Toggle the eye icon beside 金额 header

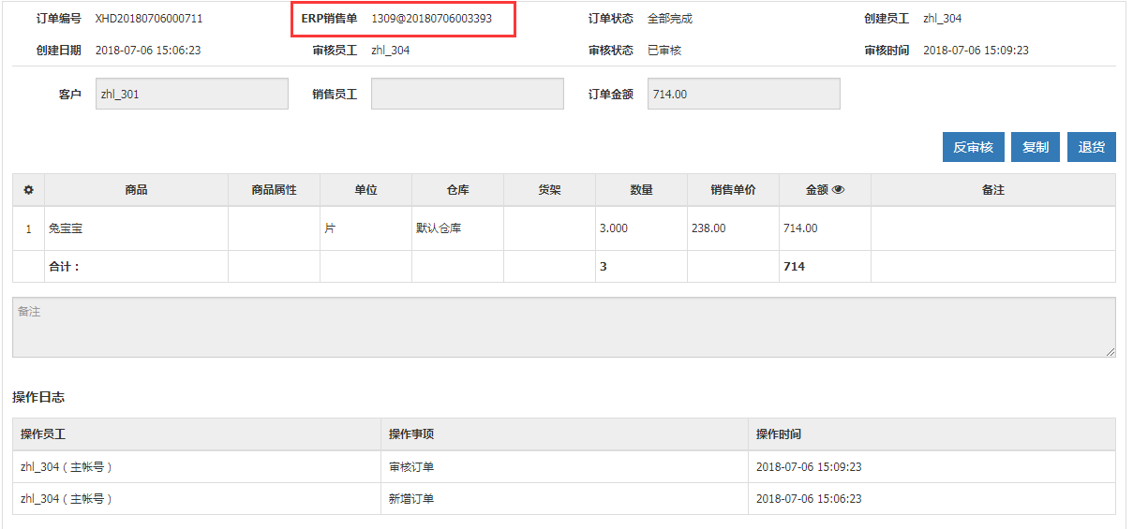point(839,190)
